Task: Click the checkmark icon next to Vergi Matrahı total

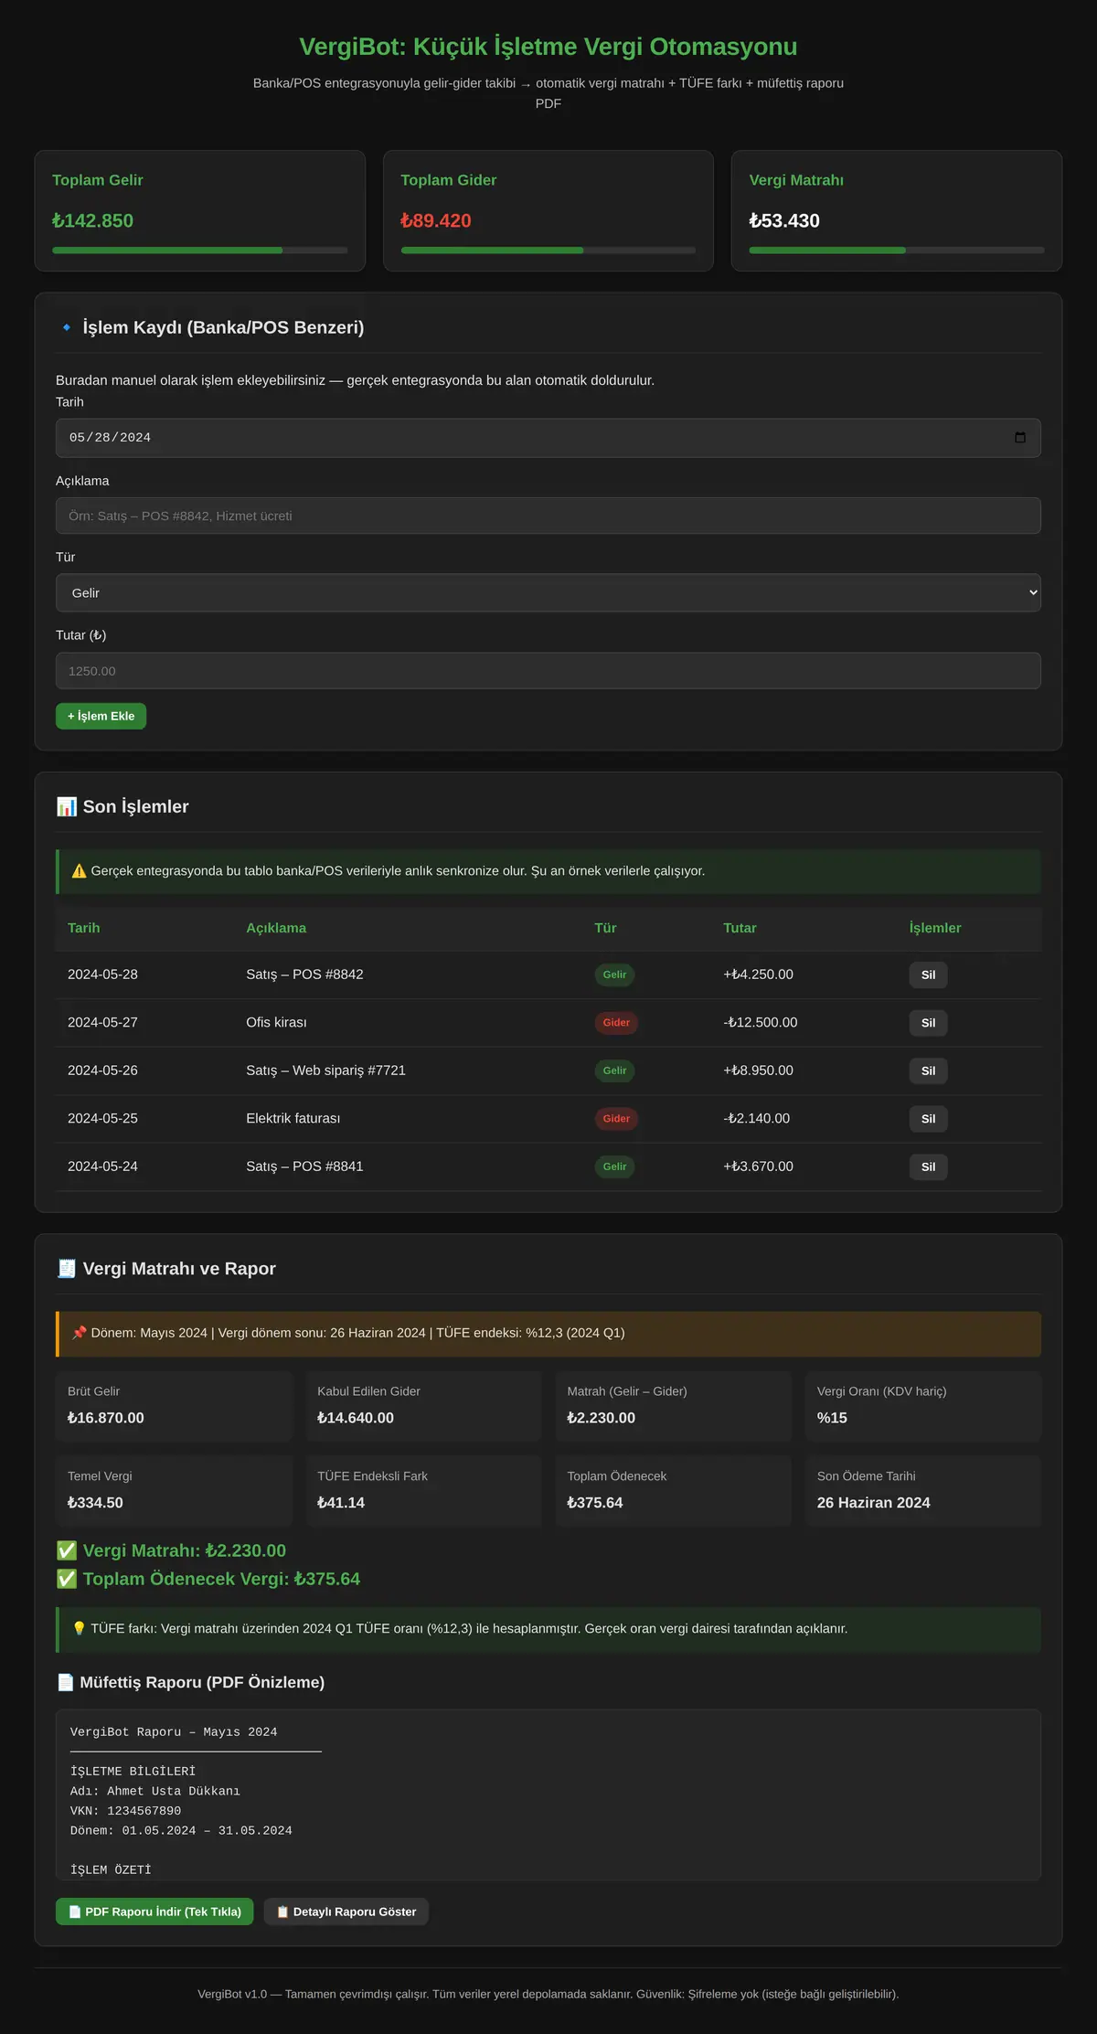Action: (x=67, y=1550)
